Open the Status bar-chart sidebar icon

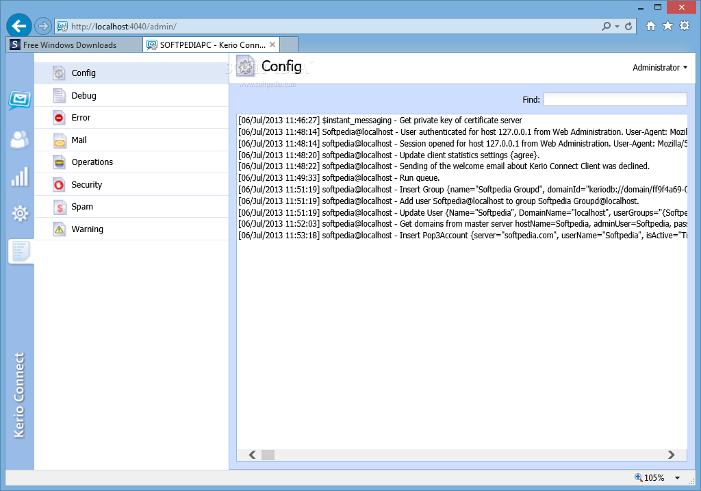coord(20,176)
